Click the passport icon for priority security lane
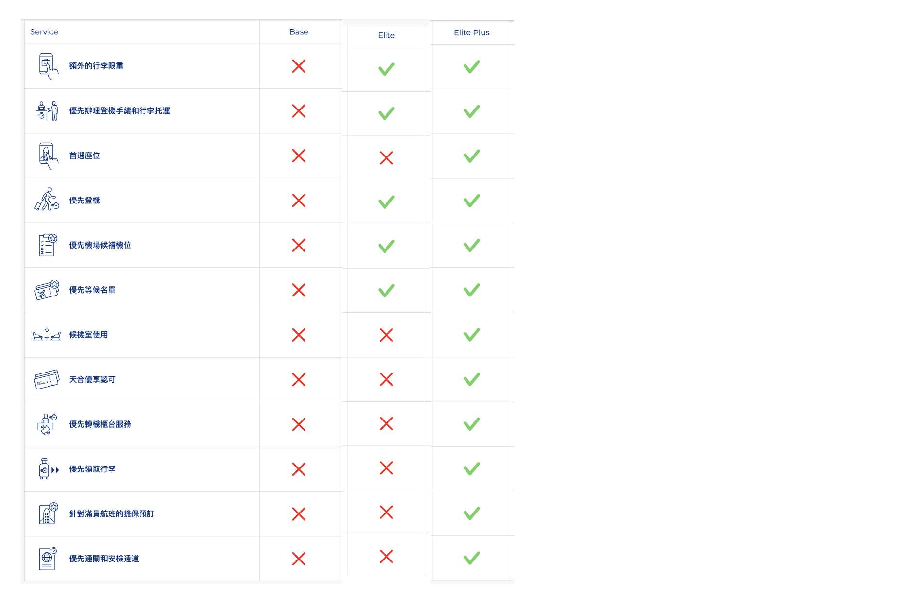 [47, 559]
